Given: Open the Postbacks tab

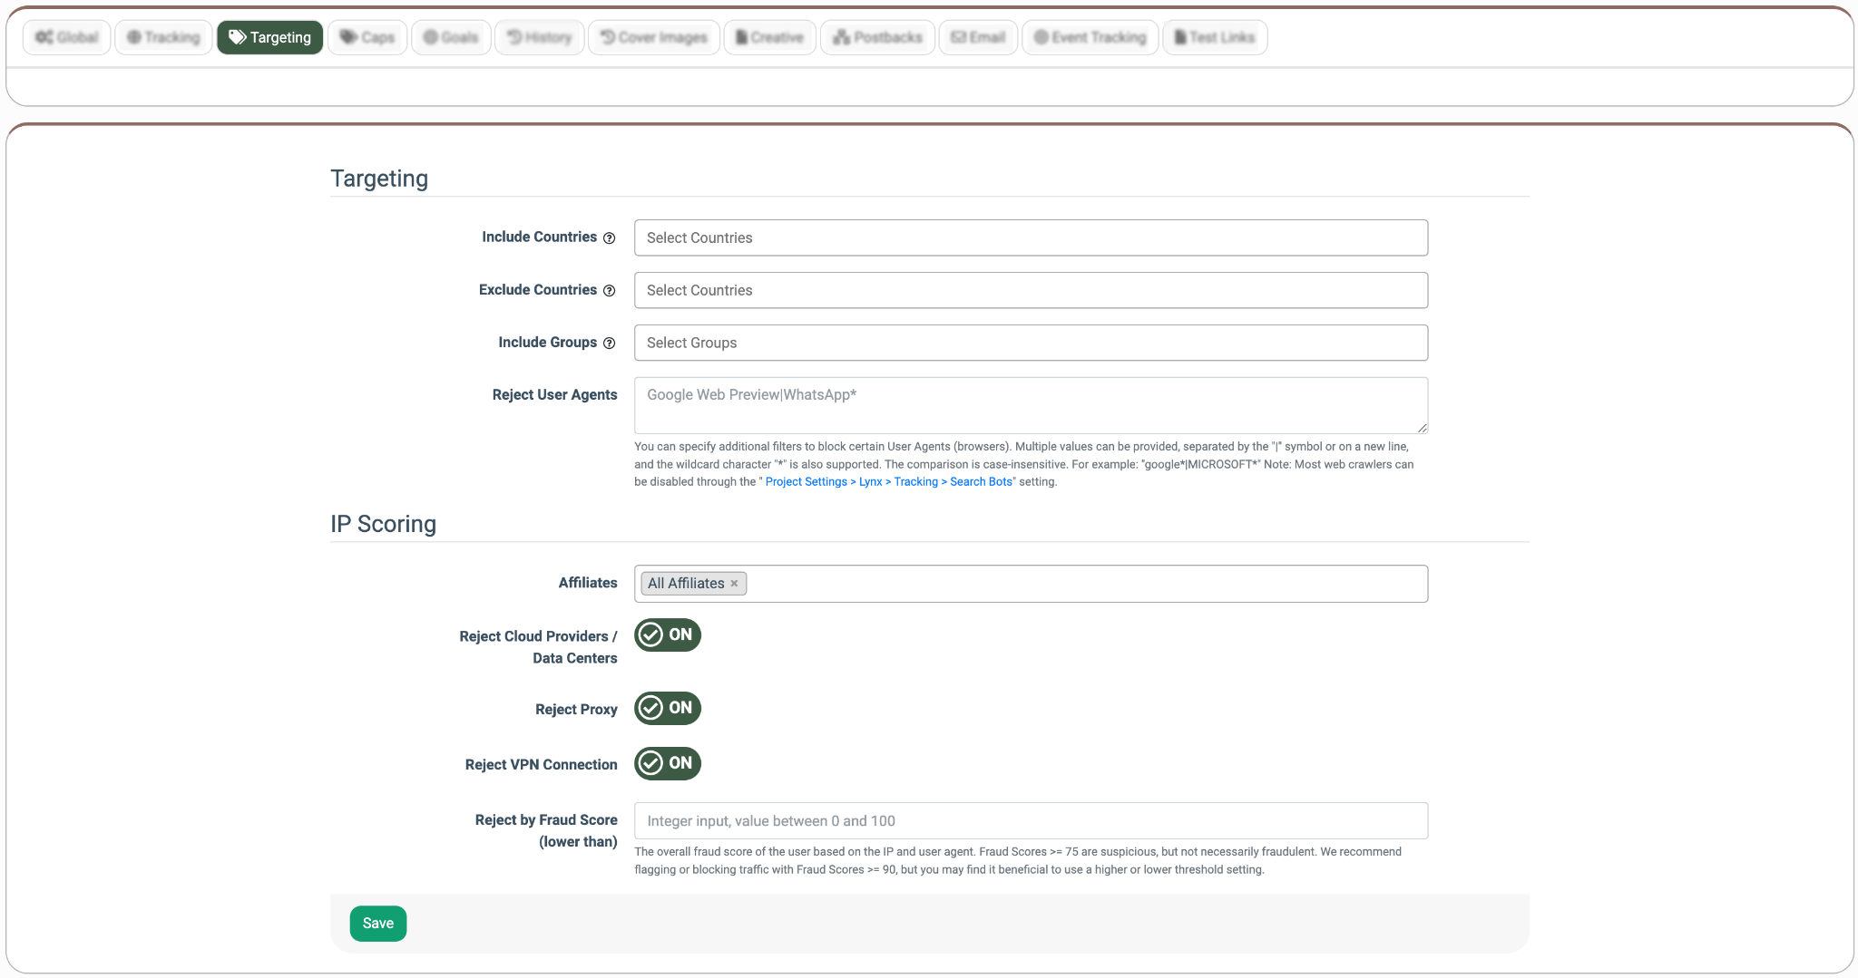Looking at the screenshot, I should (x=877, y=37).
